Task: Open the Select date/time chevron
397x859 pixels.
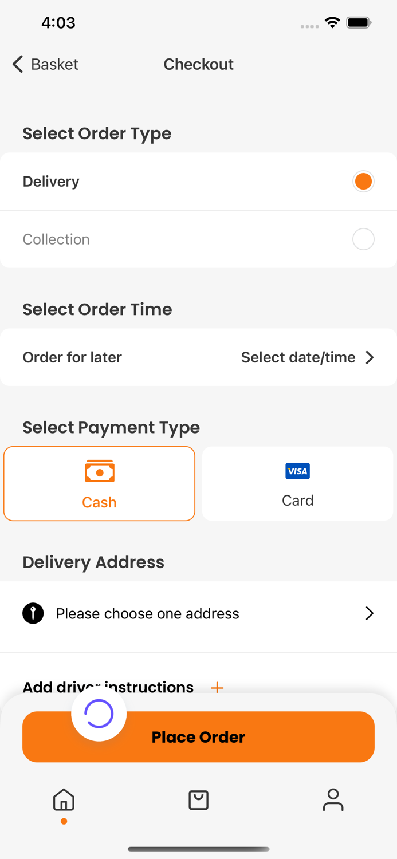Action: click(x=370, y=357)
